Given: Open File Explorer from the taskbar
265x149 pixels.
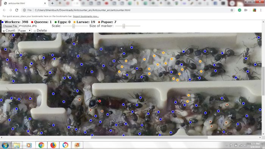Looking at the screenshot, I should tap(17, 145).
